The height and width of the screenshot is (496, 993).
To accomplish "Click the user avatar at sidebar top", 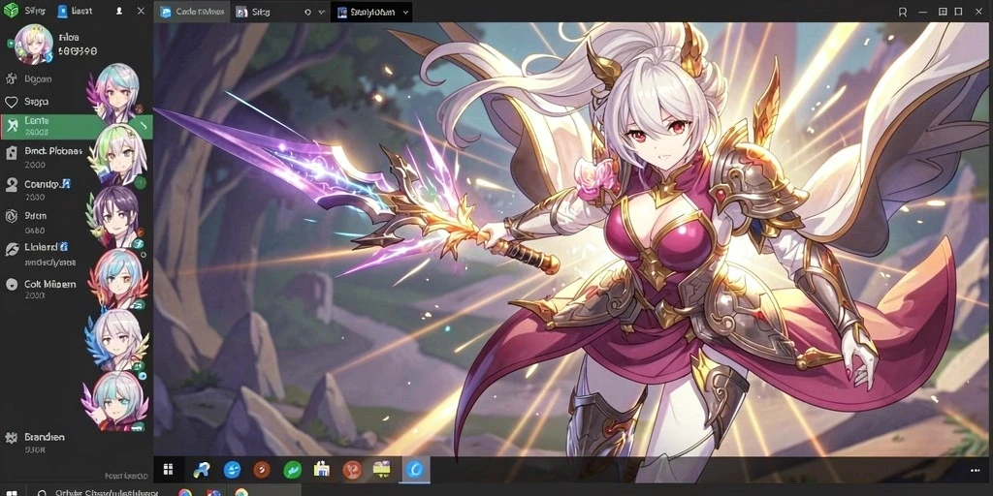I will point(33,45).
